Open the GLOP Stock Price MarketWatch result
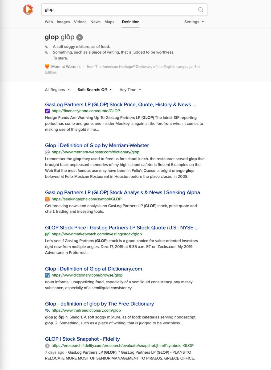 121,228
